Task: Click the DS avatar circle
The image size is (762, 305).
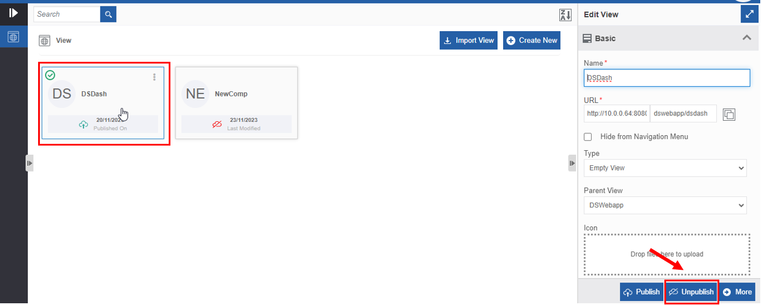Action: 62,94
